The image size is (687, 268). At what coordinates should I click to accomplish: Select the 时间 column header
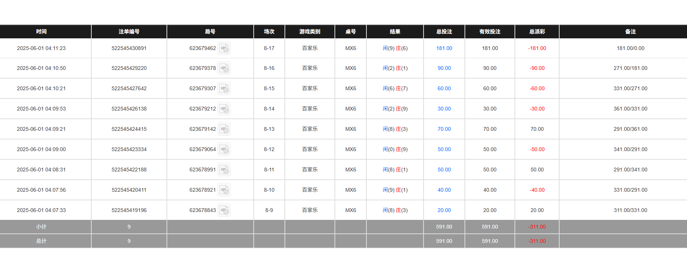point(42,32)
